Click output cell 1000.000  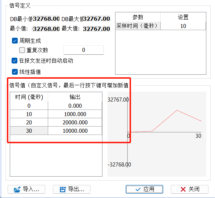coord(75,114)
